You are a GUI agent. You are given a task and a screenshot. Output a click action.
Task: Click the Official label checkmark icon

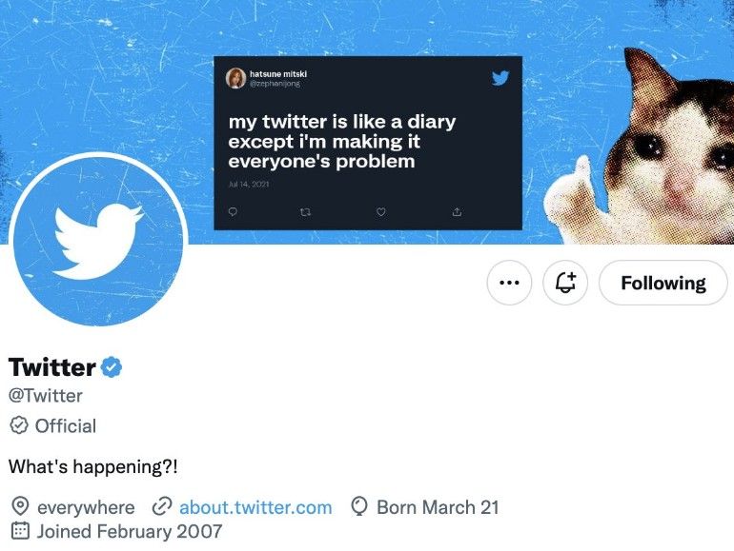19,425
